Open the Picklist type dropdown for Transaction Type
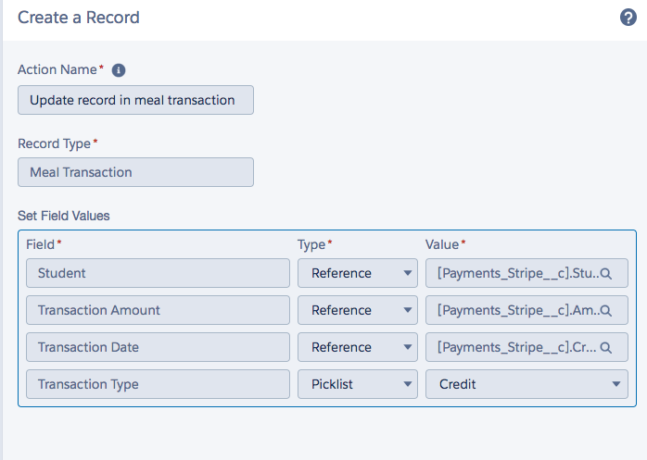This screenshot has height=460, width=647. coord(357,384)
